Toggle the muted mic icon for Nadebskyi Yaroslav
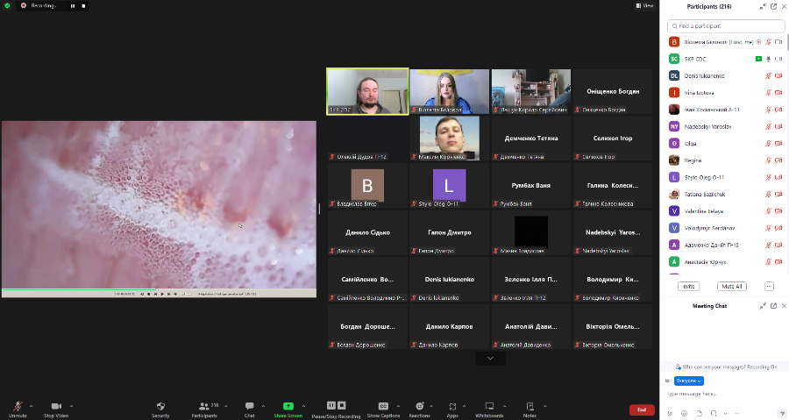Image resolution: width=789 pixels, height=420 pixels. pyautogui.click(x=768, y=127)
